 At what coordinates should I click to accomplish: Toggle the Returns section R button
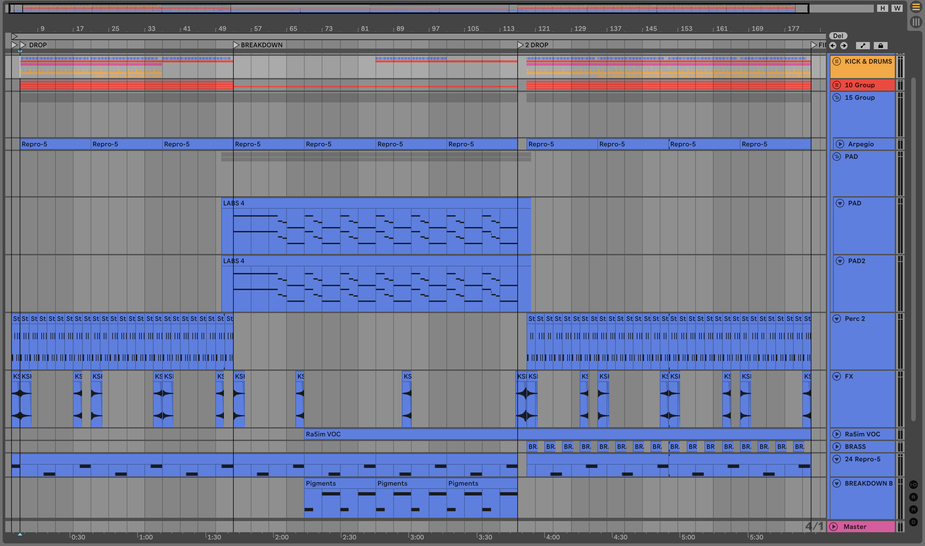pos(913,497)
